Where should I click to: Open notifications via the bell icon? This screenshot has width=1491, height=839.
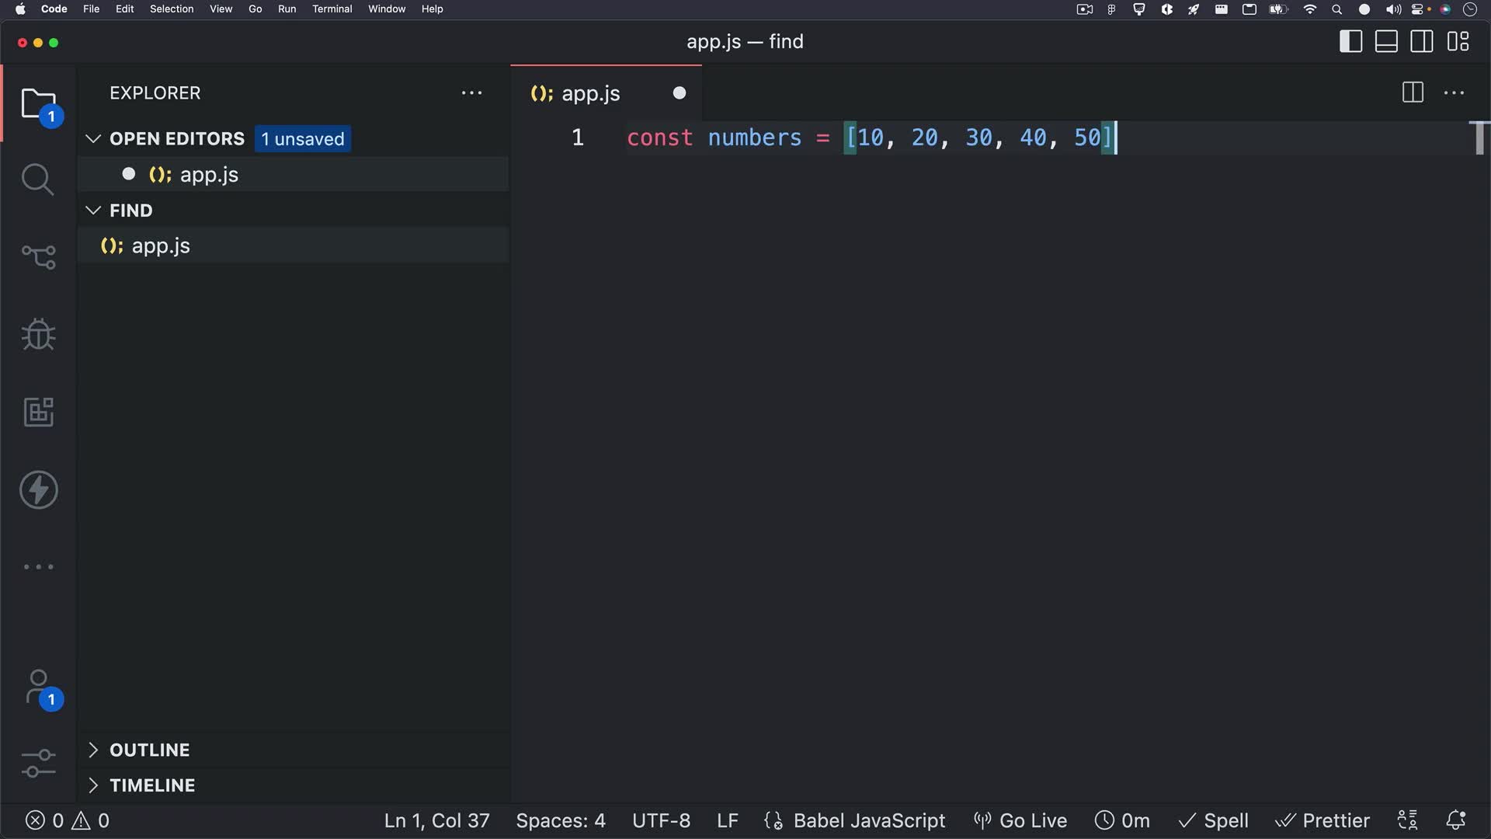1457,820
